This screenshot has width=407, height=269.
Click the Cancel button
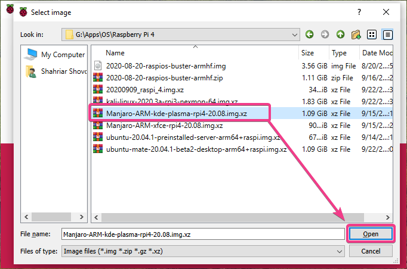coord(371,251)
